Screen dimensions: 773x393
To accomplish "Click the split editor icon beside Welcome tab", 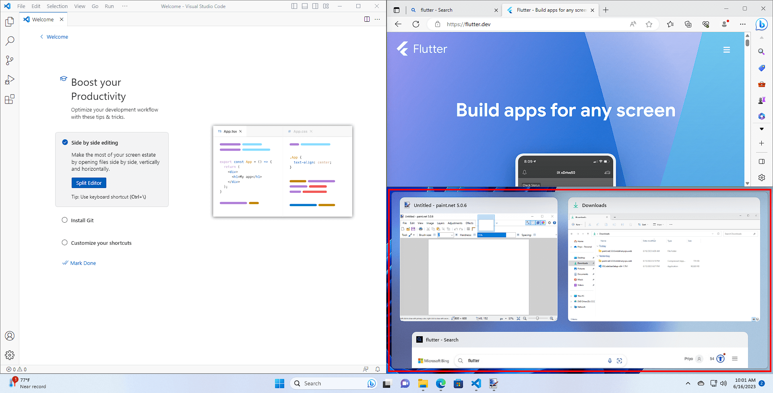I will click(x=367, y=19).
